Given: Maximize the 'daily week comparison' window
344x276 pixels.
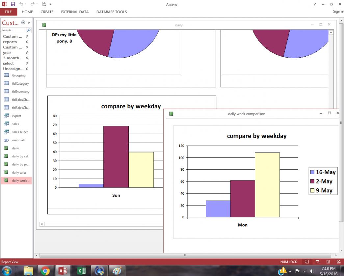Looking at the screenshot, I should [x=329, y=113].
